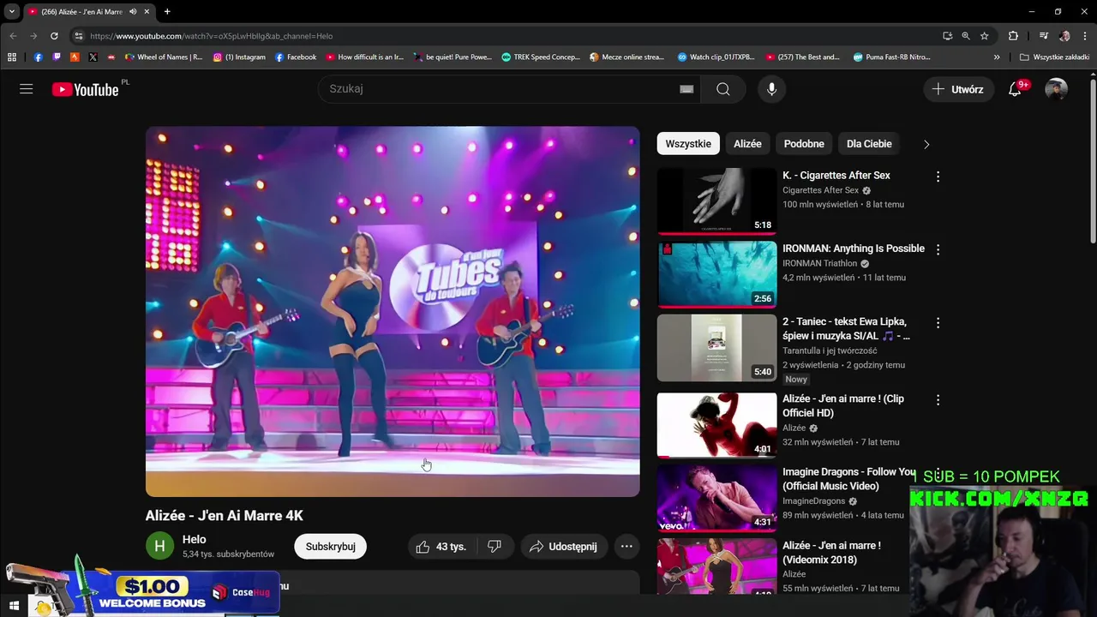Image resolution: width=1097 pixels, height=617 pixels.
Task: Open IRONMAN: Anything Is Possible thumbnail
Action: coord(716,274)
